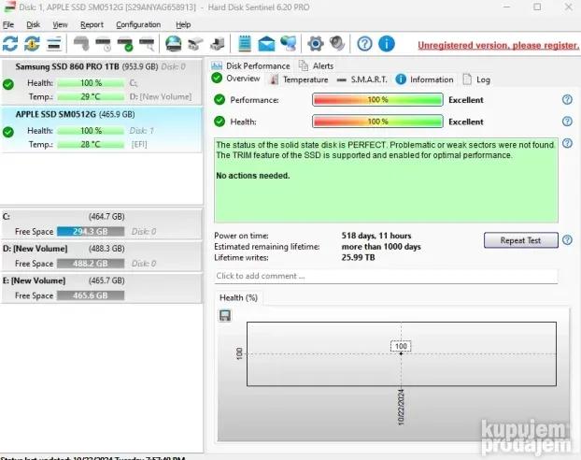Click the floppy save icon above the health graph
The height and width of the screenshot is (460, 581).
(x=225, y=316)
